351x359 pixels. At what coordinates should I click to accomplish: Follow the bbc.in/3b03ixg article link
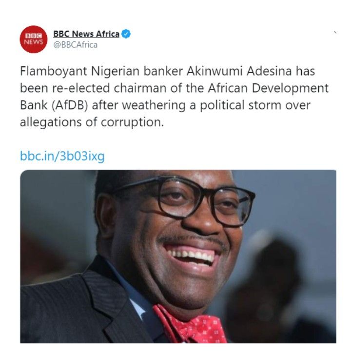[x=62, y=156]
